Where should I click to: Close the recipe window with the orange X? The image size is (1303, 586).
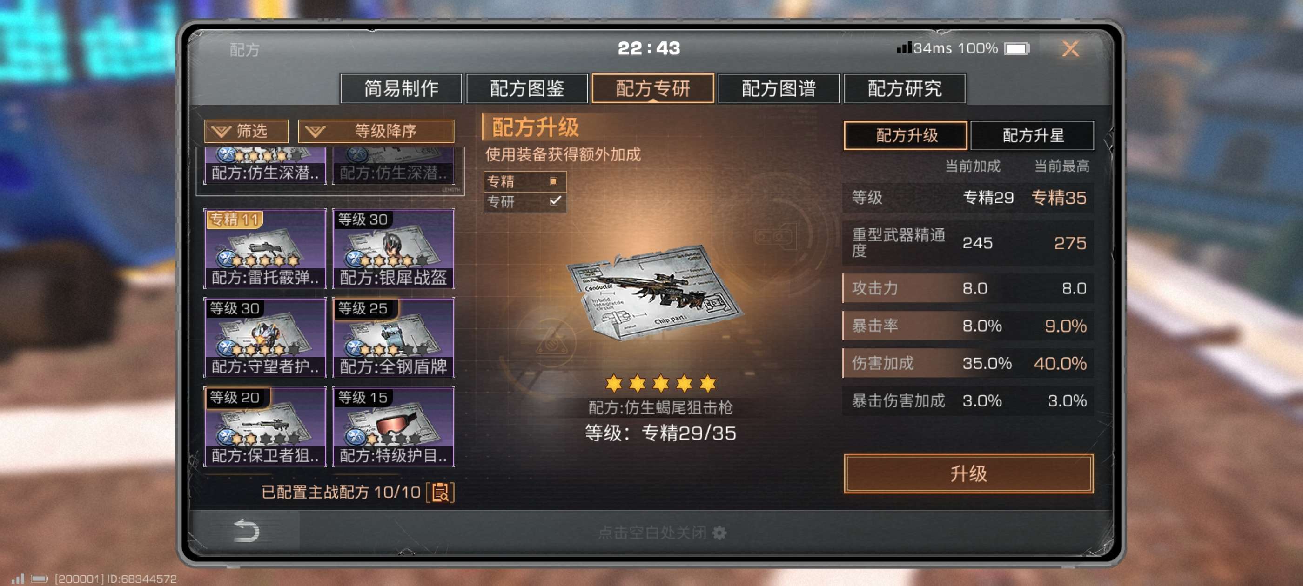1070,48
